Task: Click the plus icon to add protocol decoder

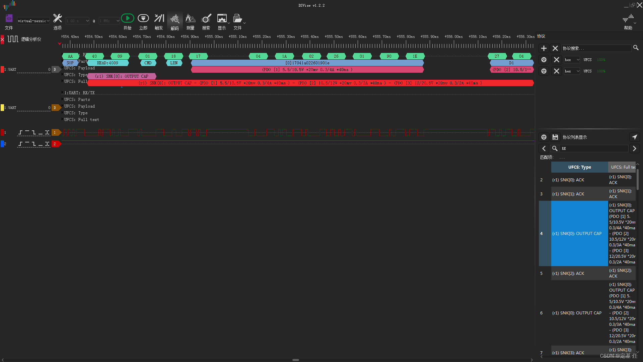Action: 544,48
